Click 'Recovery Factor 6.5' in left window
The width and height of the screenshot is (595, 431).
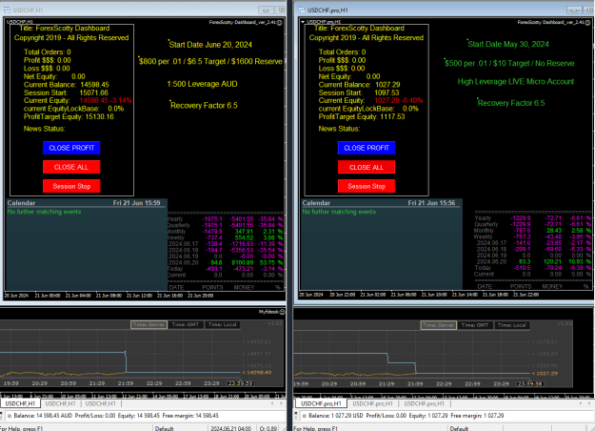point(204,105)
